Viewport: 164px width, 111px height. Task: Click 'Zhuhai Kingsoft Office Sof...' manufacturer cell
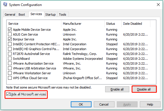(x=82, y=78)
